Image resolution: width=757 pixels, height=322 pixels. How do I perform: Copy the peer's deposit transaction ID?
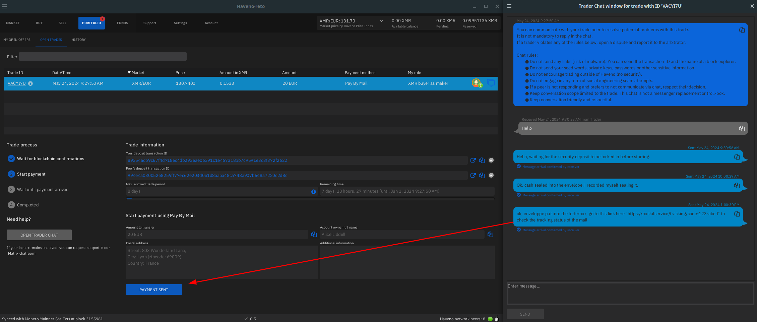pos(482,176)
